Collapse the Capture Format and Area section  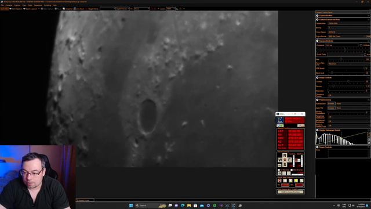point(317,20)
